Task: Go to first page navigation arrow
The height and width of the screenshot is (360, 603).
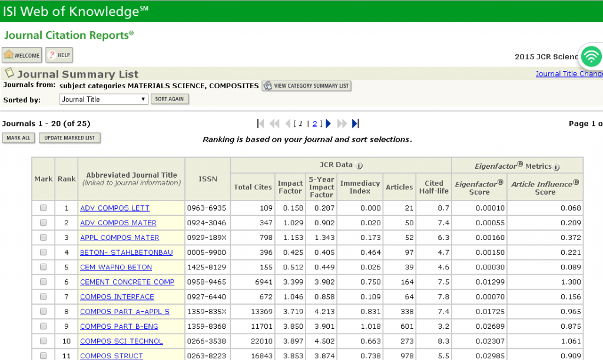Action: click(x=260, y=124)
